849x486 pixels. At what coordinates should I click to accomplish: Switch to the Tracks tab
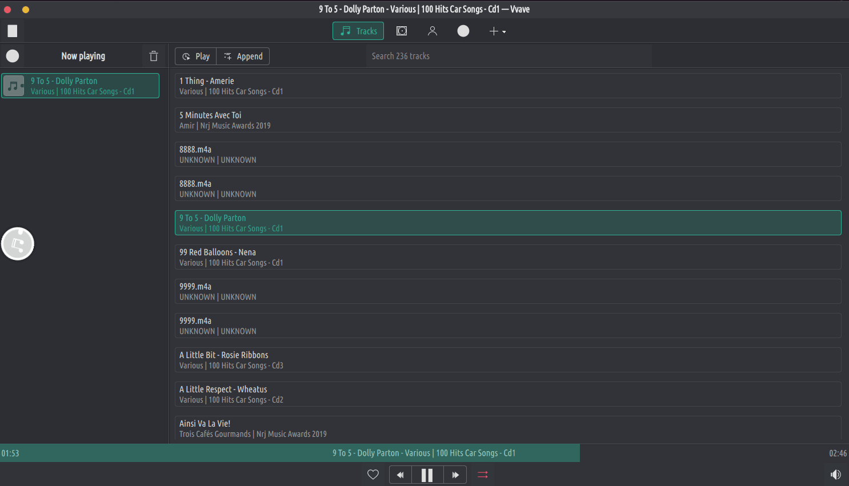coord(358,31)
